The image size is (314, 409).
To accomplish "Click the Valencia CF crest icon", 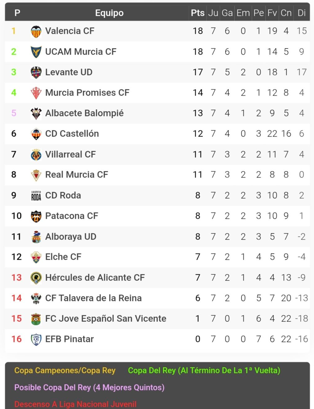I will 36,31.
